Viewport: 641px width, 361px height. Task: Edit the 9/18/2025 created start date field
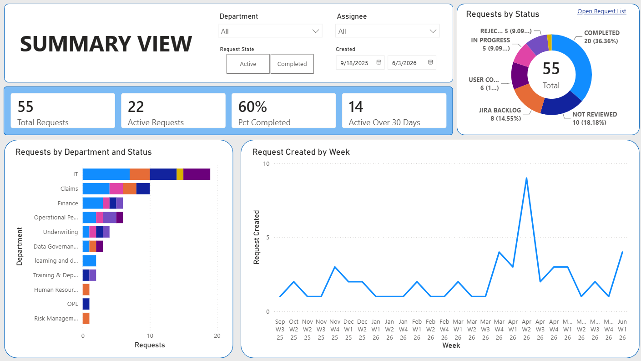(x=355, y=63)
